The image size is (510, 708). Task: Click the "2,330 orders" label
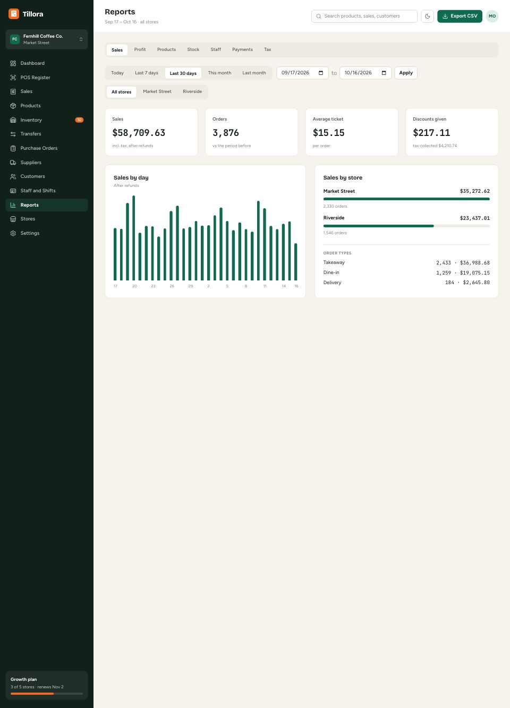point(335,206)
